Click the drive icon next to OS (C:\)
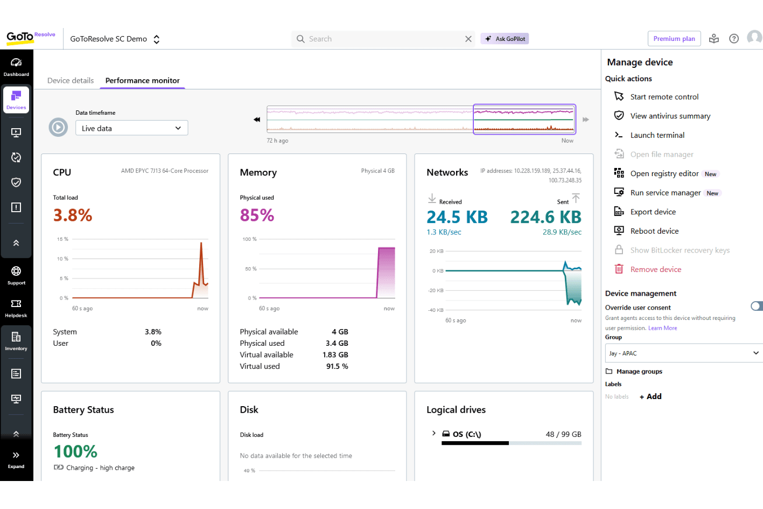Screen dimensions: 763x509 446,434
